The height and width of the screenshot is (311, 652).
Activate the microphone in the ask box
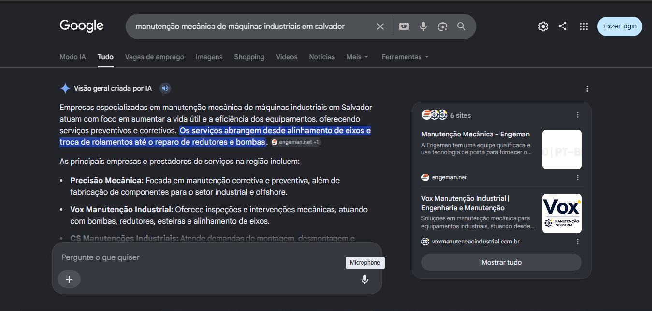[x=365, y=279]
